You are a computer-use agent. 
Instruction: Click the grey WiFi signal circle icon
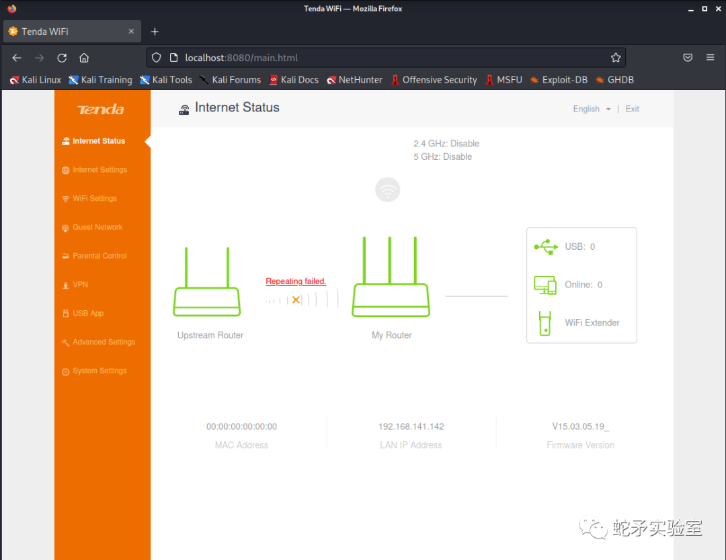pos(388,189)
